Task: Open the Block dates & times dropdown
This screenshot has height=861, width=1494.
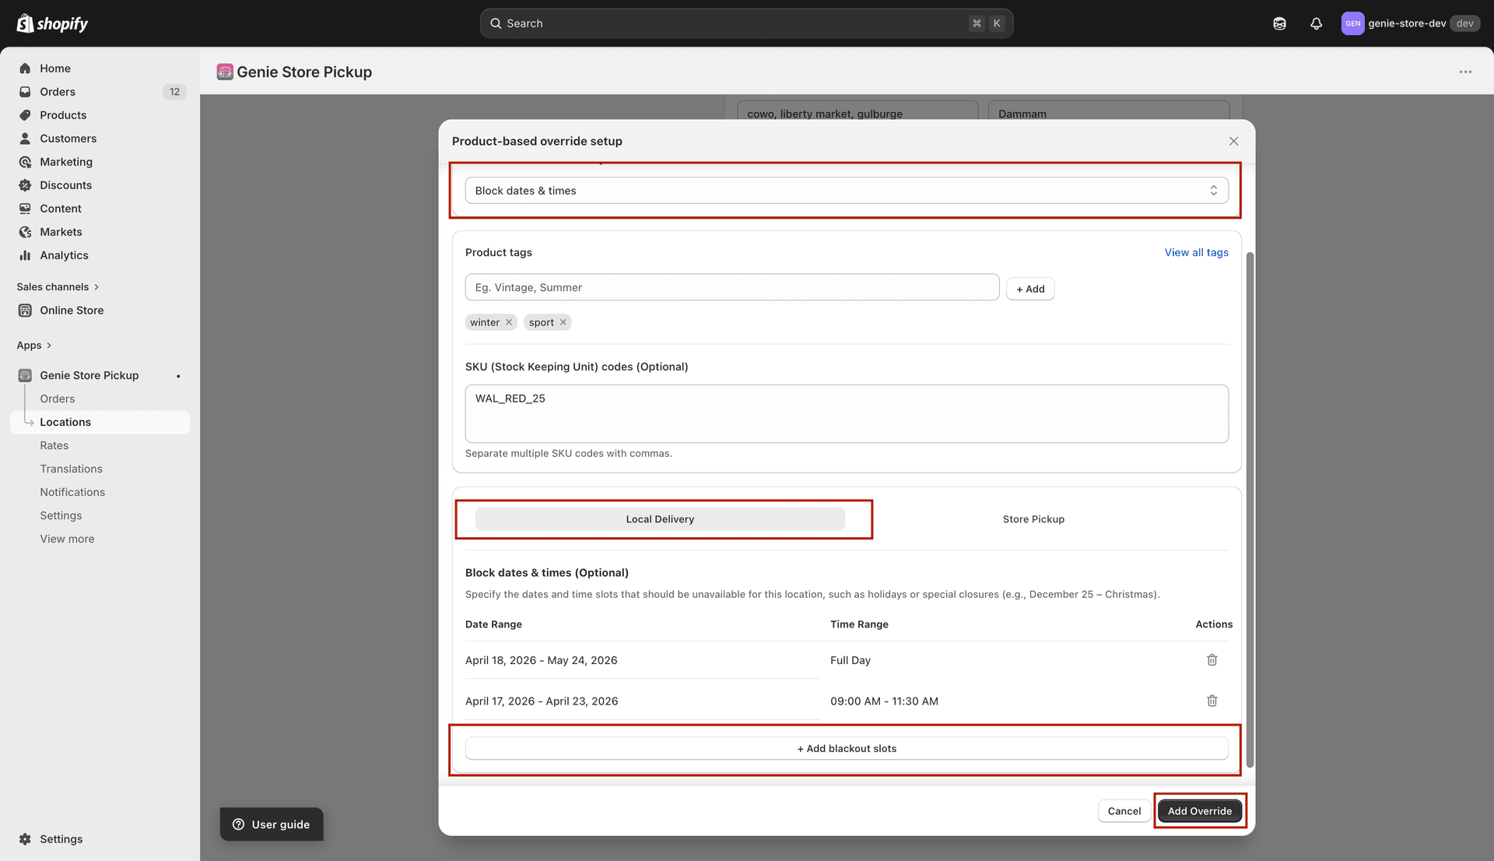Action: click(x=847, y=191)
